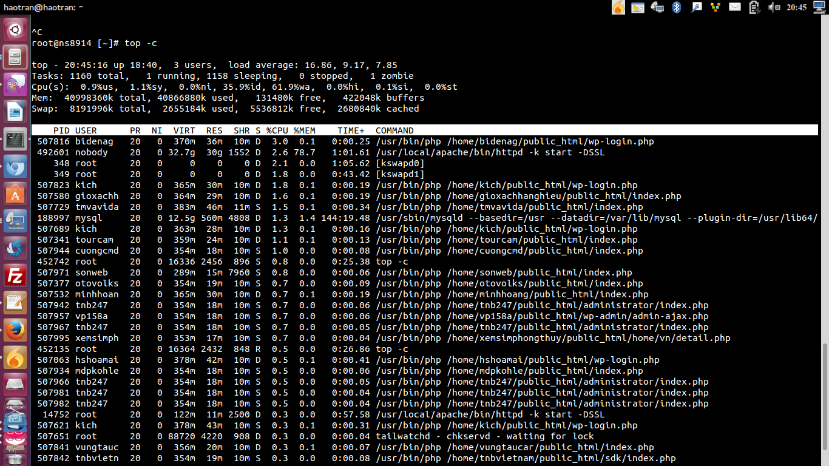The width and height of the screenshot is (829, 466).
Task: Open LibreOffice Writer launcher icon
Action: pyautogui.click(x=15, y=112)
